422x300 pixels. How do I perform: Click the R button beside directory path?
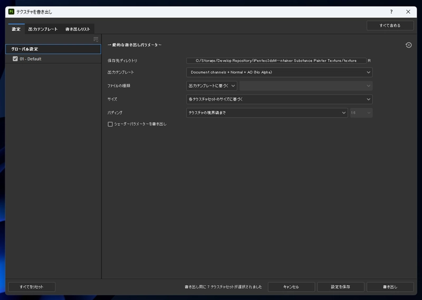click(369, 61)
